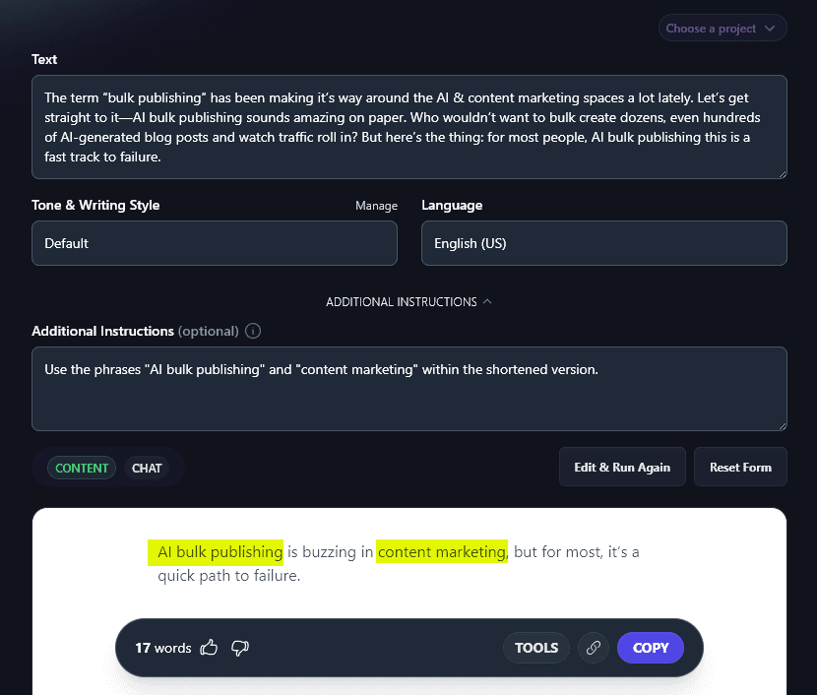This screenshot has height=695, width=817.
Task: Open the Tone & Writing Style dropdown
Action: [214, 243]
